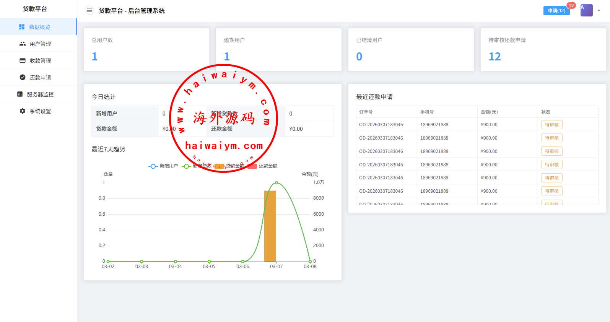Click the dashboard grid icon in sidebar
The image size is (610, 322).
click(22, 27)
